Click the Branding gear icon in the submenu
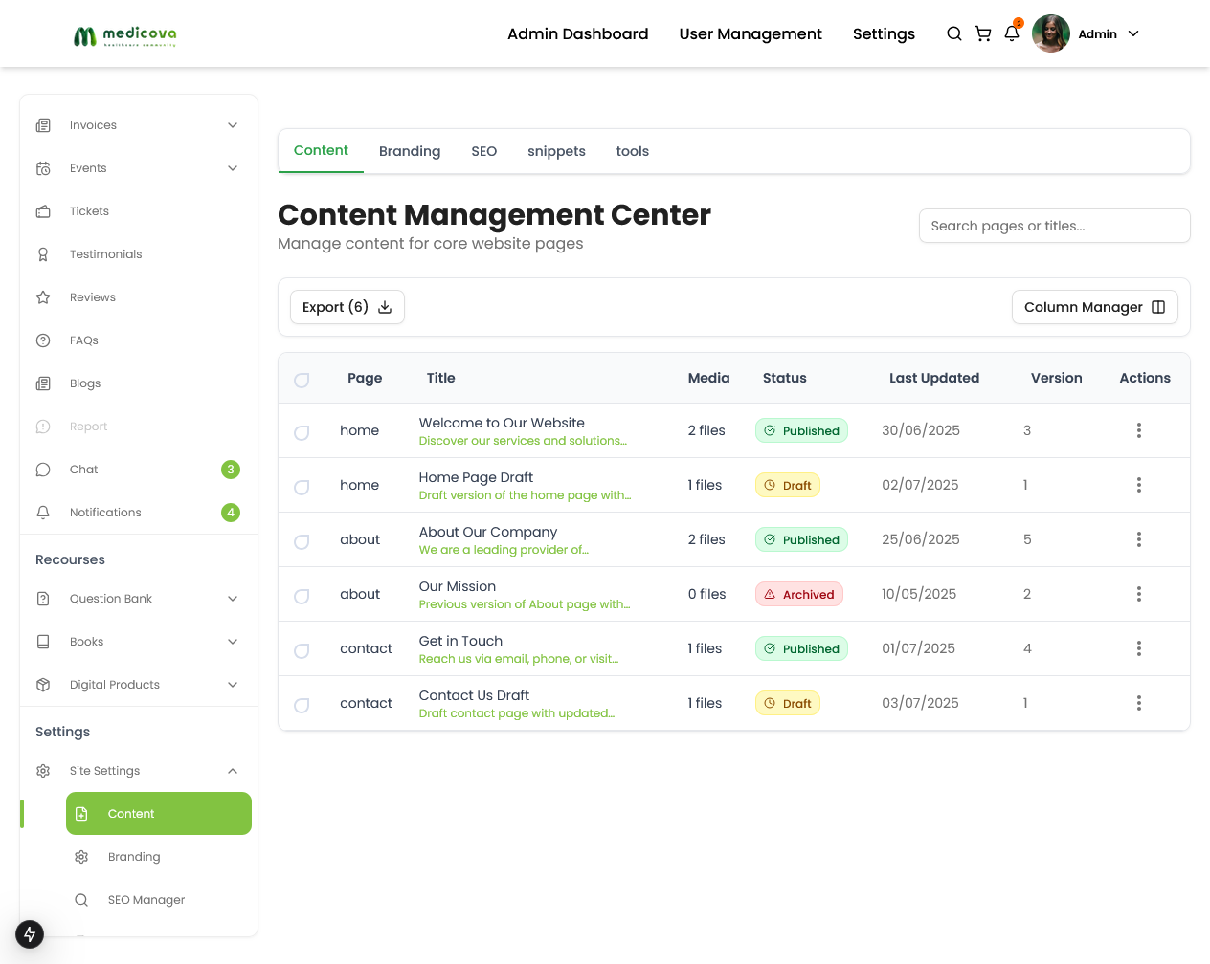The height and width of the screenshot is (964, 1210). pos(81,857)
